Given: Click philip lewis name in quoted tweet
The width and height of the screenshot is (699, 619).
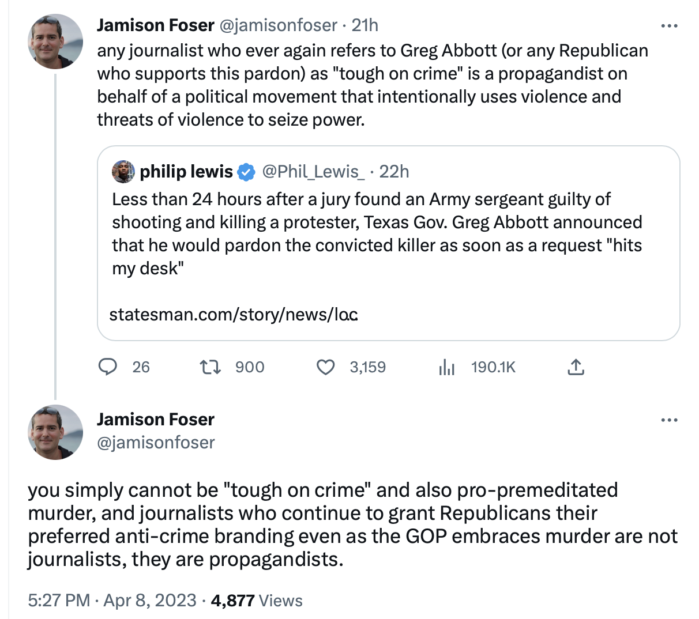Looking at the screenshot, I should click(x=186, y=172).
